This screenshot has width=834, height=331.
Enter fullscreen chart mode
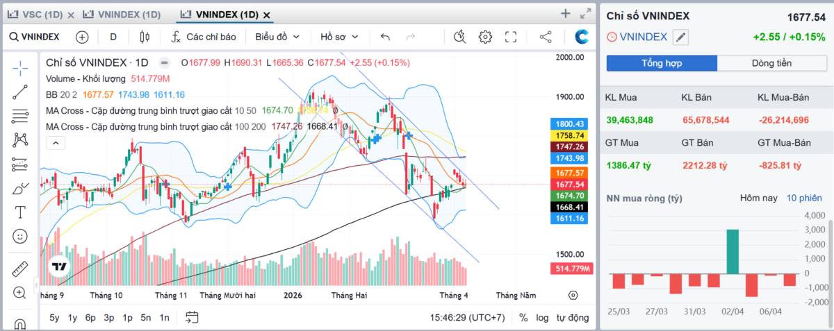pos(511,37)
